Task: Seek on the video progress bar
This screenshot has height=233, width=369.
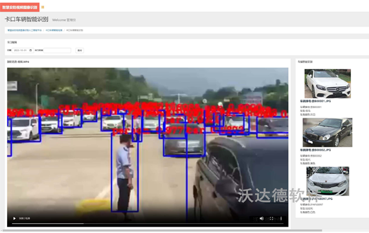Action: click(148, 223)
